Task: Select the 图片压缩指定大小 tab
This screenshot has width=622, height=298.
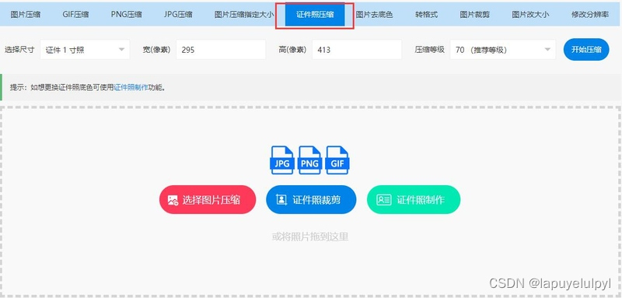Action: click(x=244, y=15)
